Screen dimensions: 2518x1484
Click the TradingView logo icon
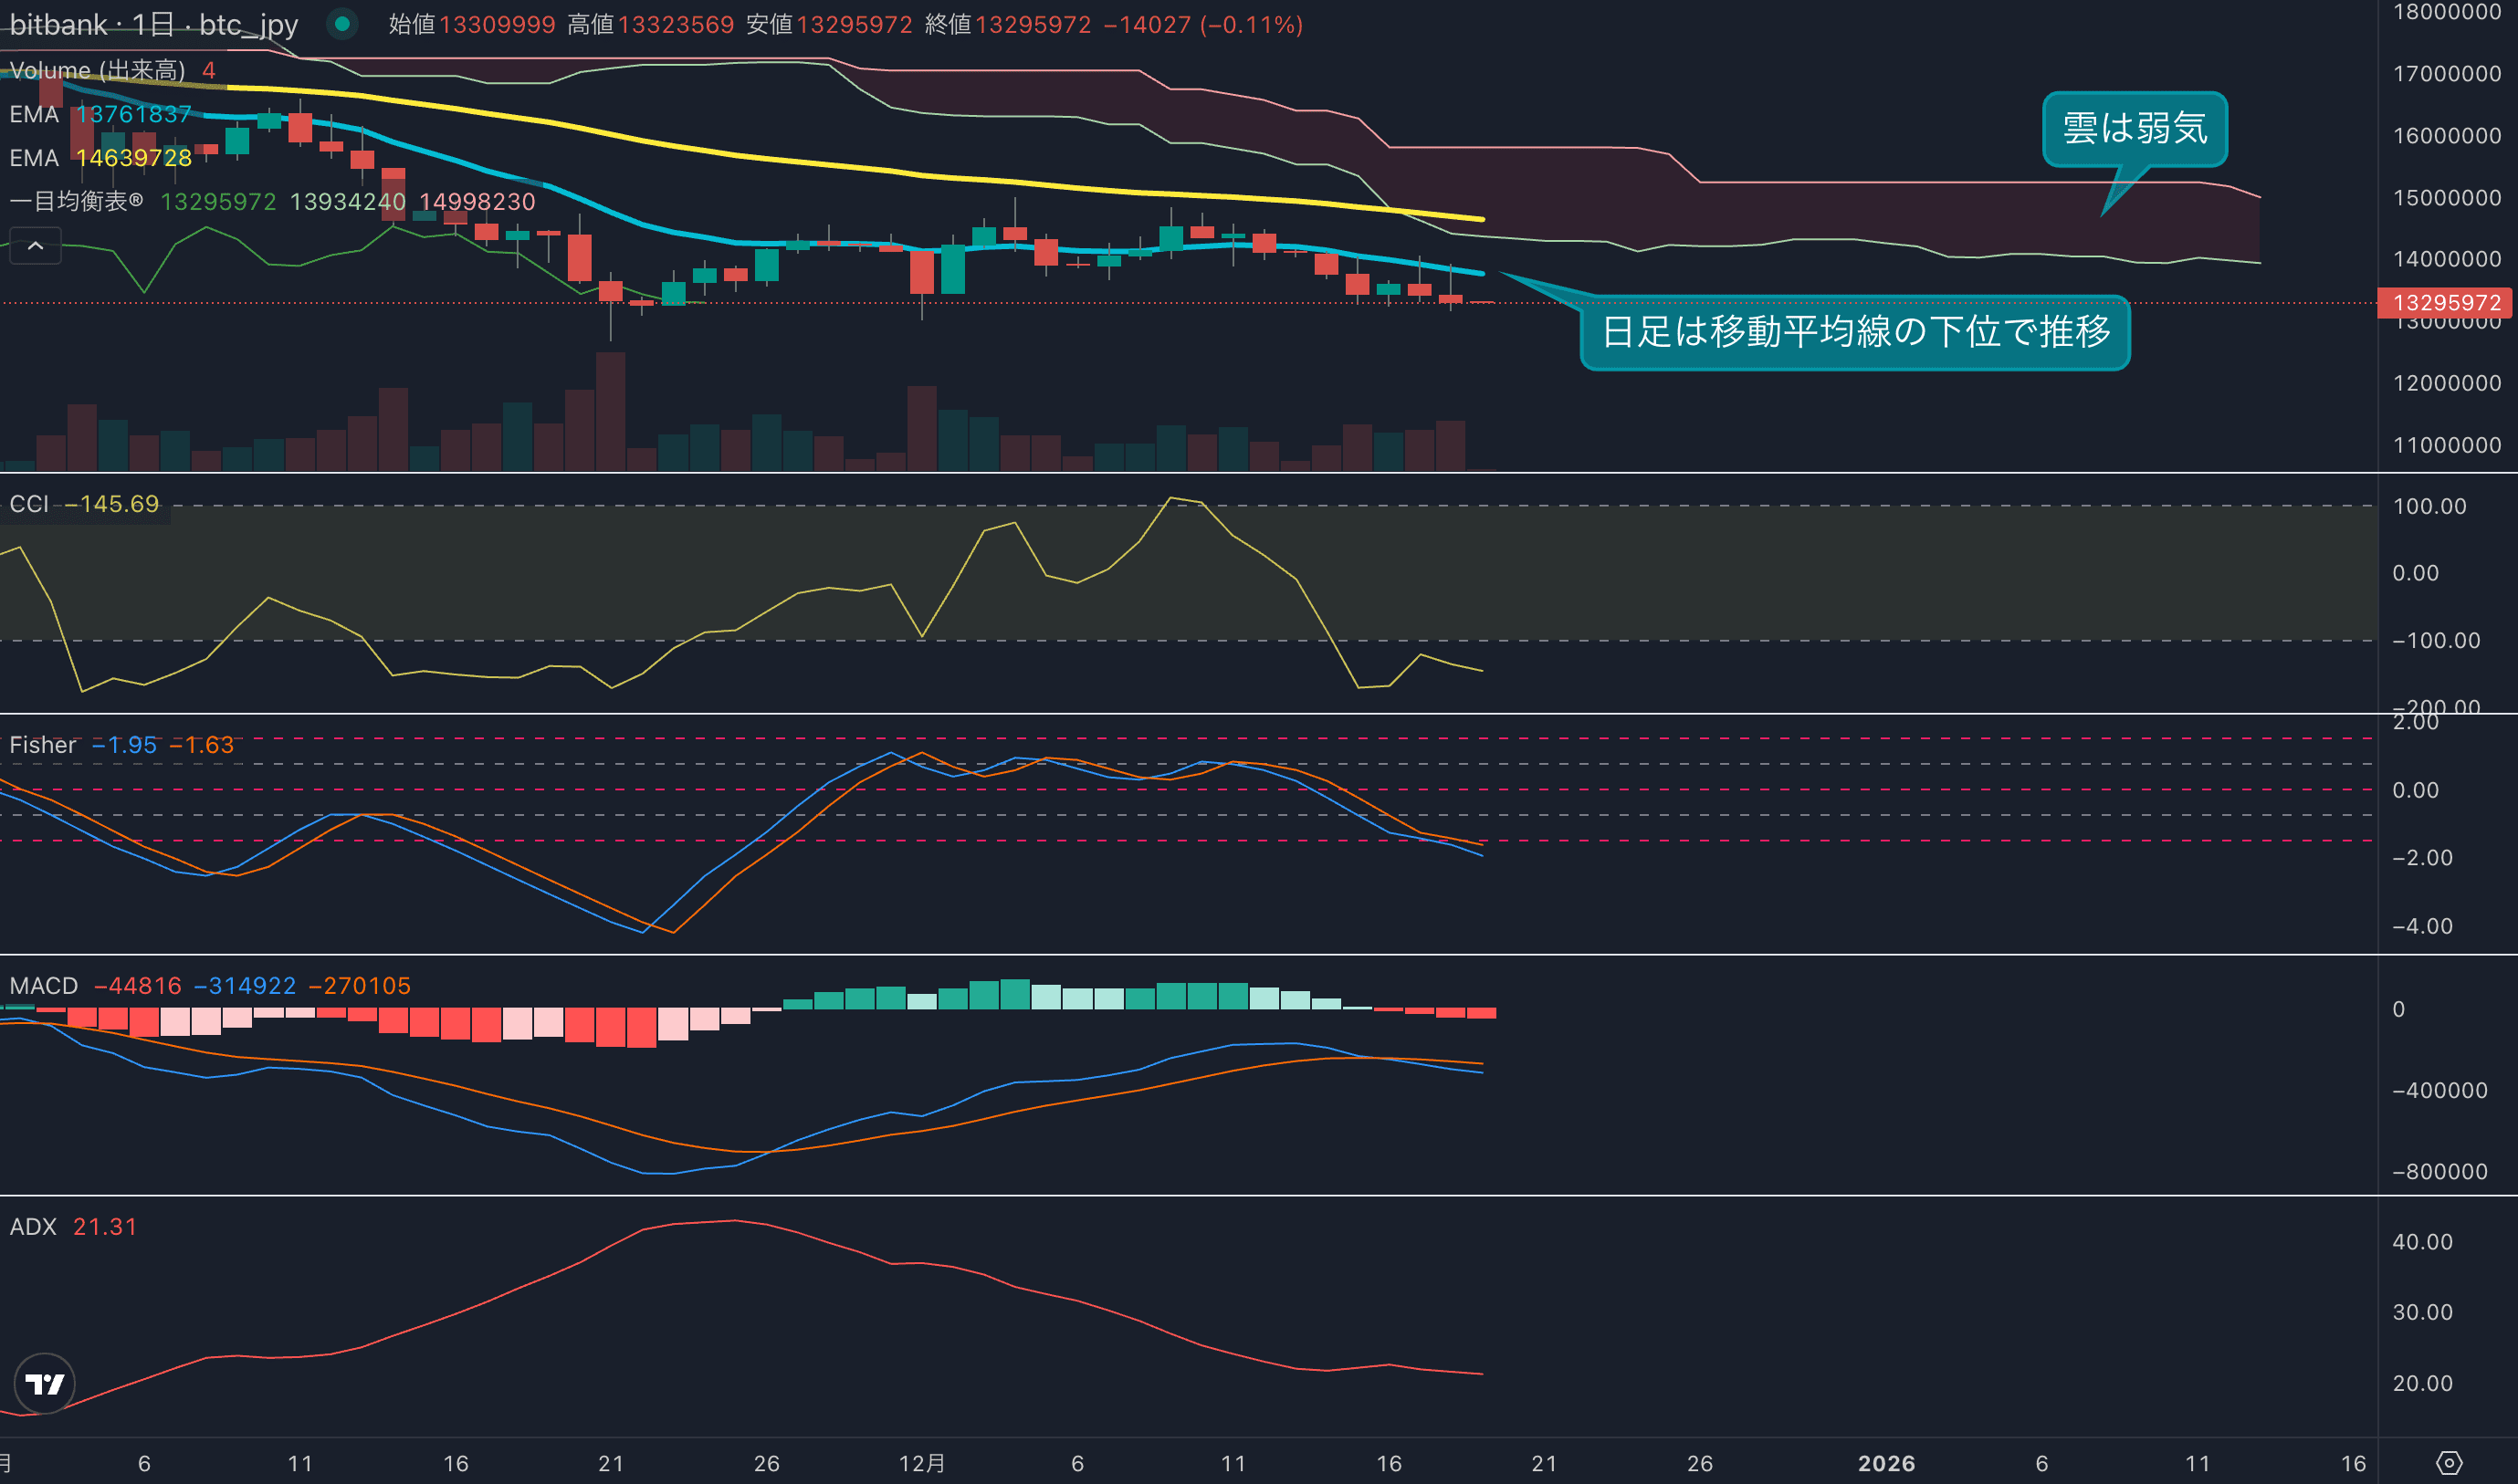pyautogui.click(x=44, y=1383)
